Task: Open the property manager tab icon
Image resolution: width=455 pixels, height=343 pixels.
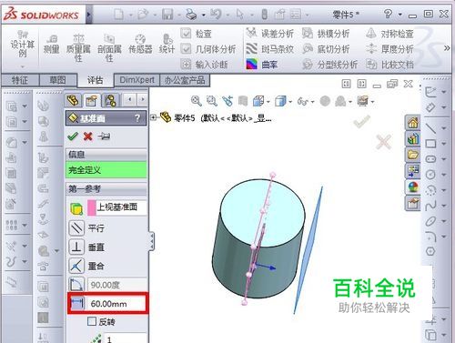Action: pos(92,100)
